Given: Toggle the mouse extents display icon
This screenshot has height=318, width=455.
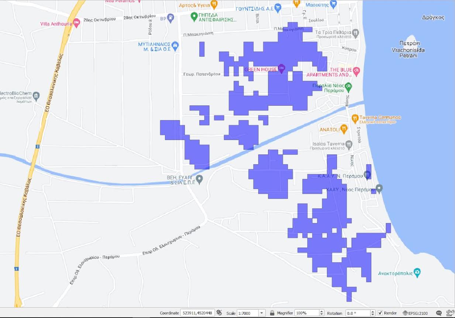Looking at the screenshot, I should click(x=219, y=313).
